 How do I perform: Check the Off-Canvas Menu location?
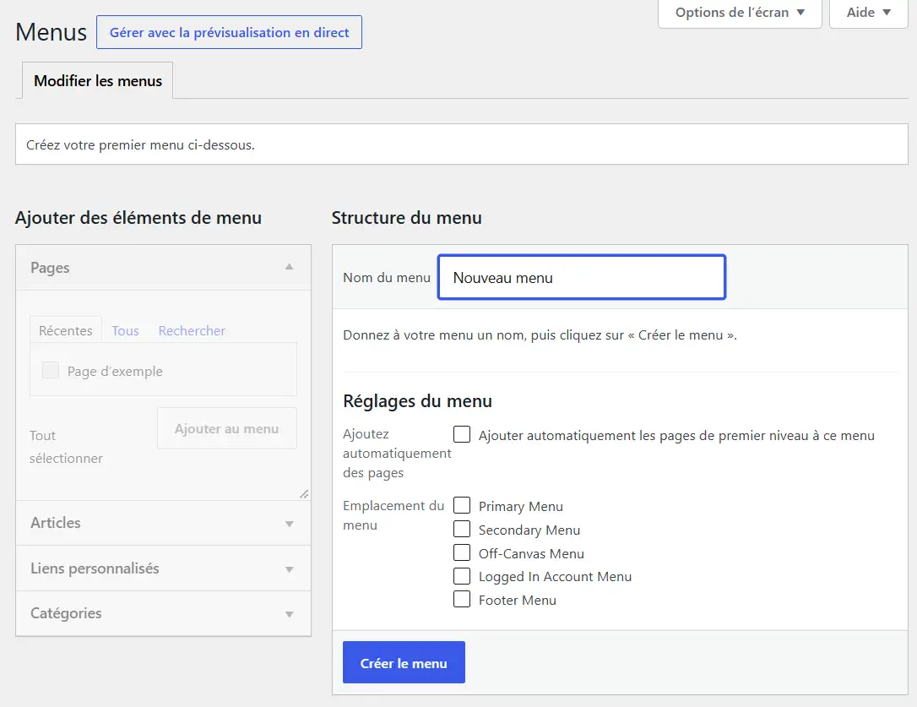462,552
